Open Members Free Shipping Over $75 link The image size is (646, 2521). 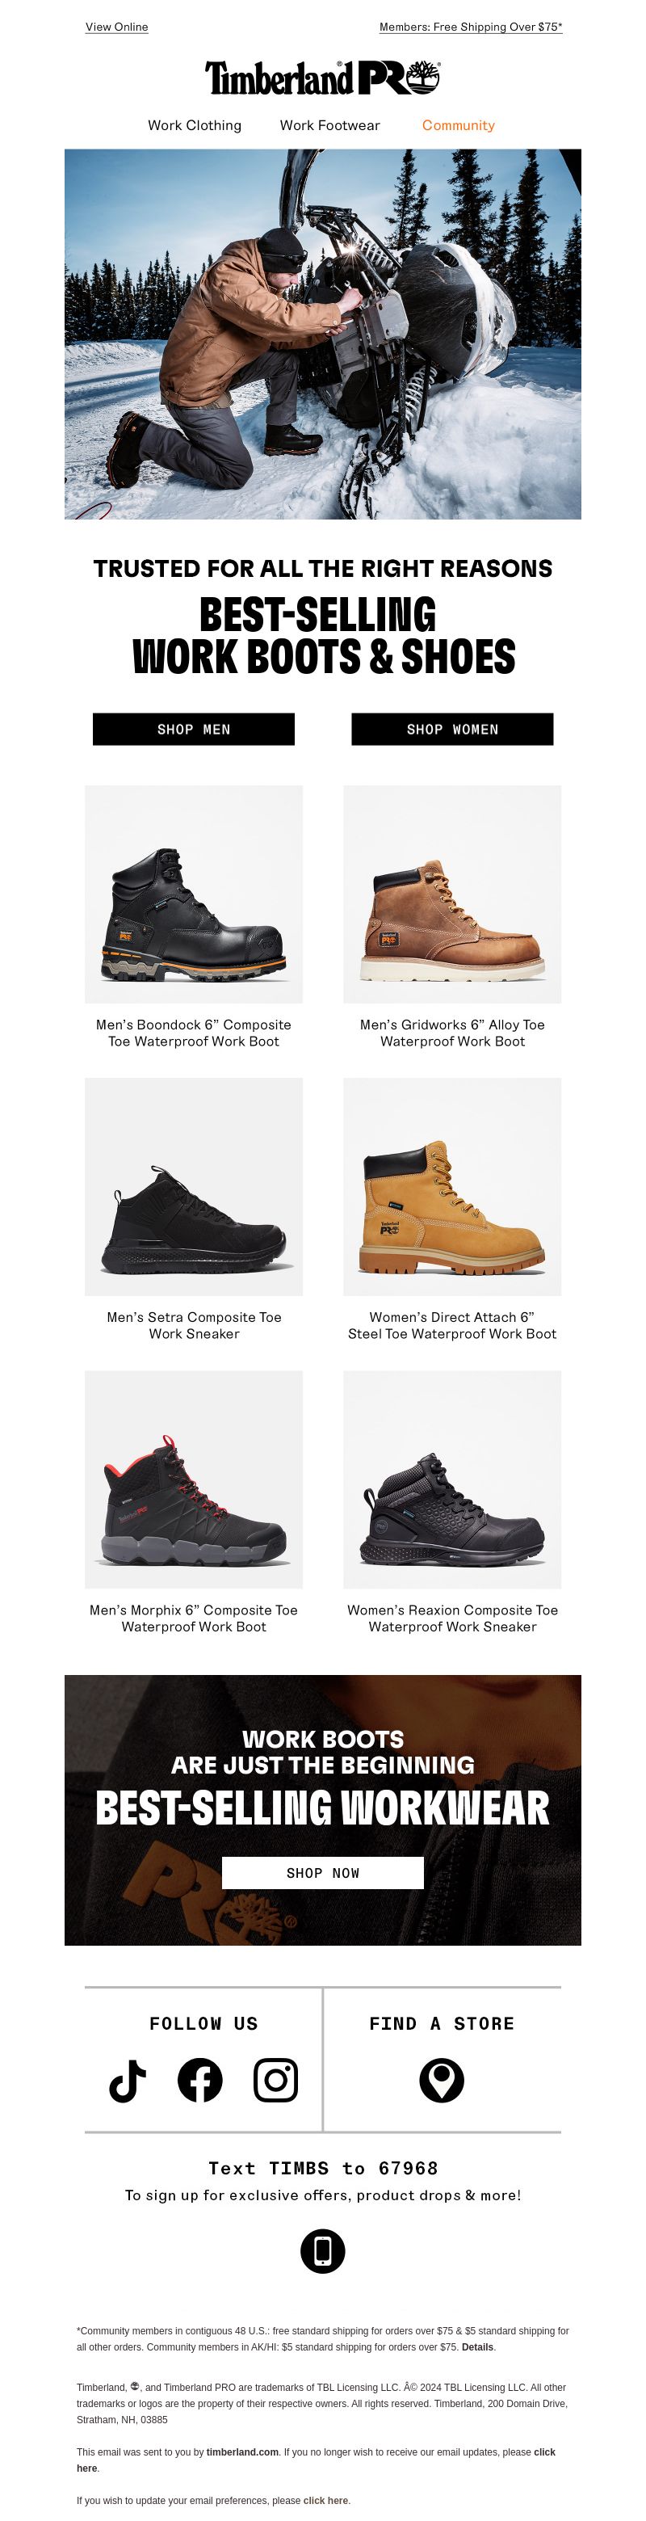click(x=471, y=27)
